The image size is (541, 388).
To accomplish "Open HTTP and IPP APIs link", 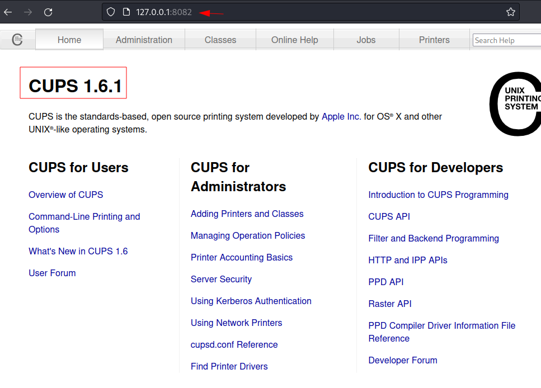I will (x=408, y=260).
